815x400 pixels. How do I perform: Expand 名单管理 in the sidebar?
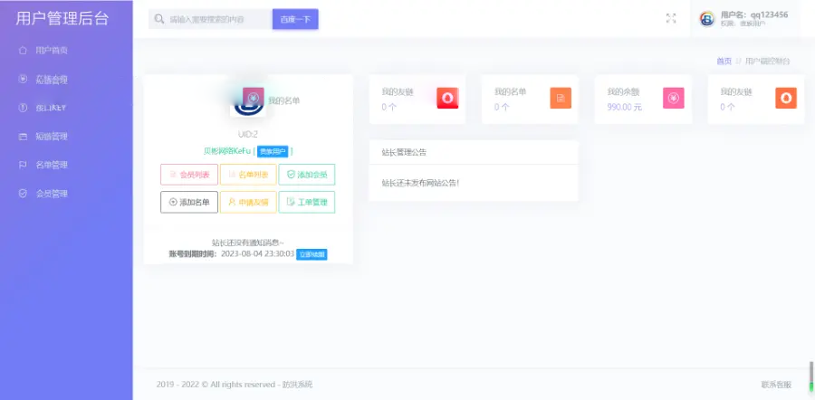tap(52, 165)
